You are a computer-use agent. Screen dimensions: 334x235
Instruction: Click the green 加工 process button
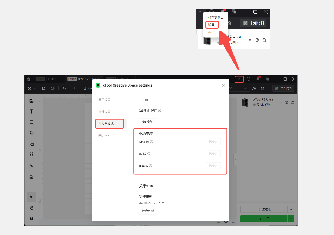coord(264,219)
